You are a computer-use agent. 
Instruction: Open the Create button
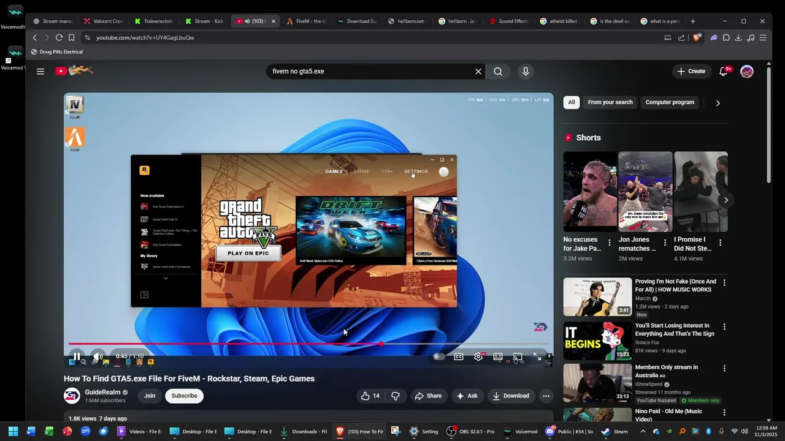[x=691, y=71]
